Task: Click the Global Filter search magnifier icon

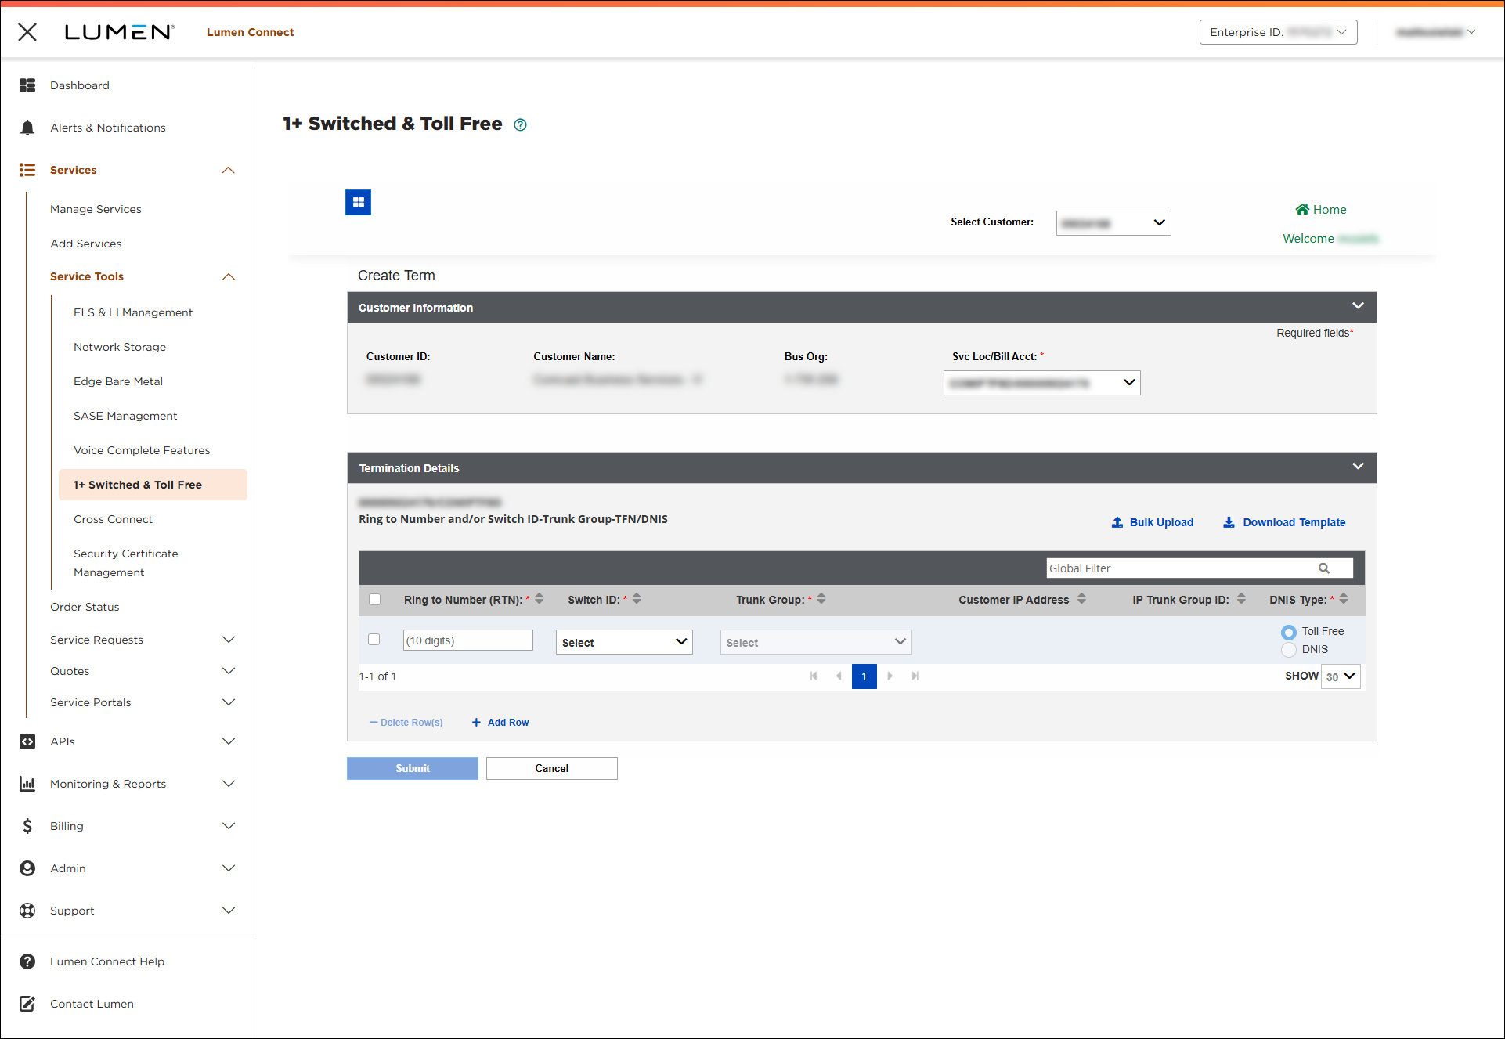Action: coord(1324,568)
